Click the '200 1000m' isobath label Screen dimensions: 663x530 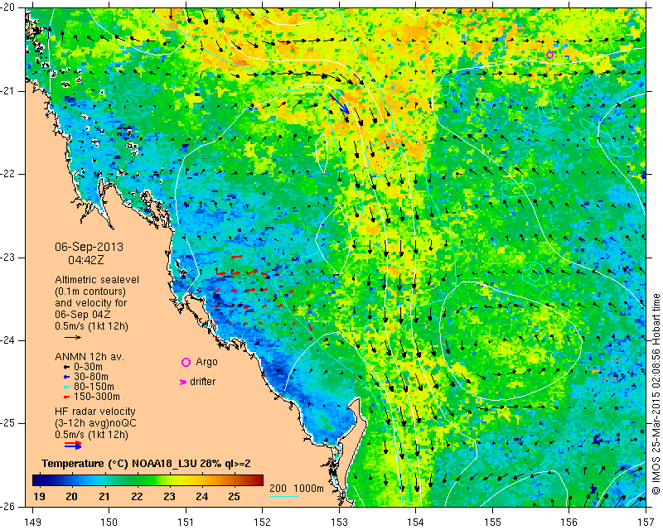tap(297, 488)
